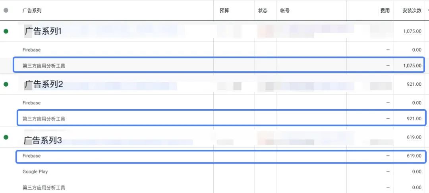Select the Google Play row
The width and height of the screenshot is (429, 193).
(214, 172)
